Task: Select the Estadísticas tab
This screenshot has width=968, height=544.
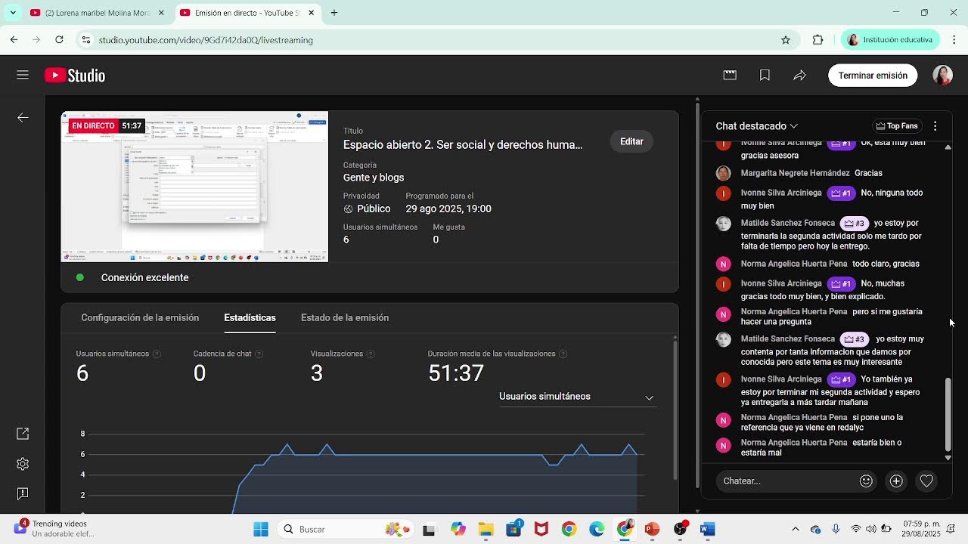Action: coord(250,317)
